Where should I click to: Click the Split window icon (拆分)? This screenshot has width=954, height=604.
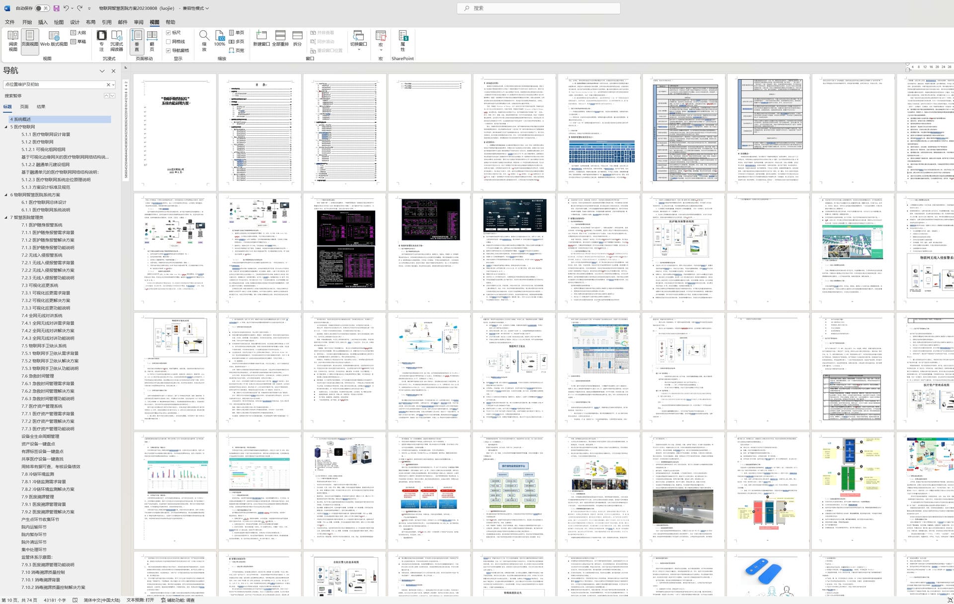297,38
